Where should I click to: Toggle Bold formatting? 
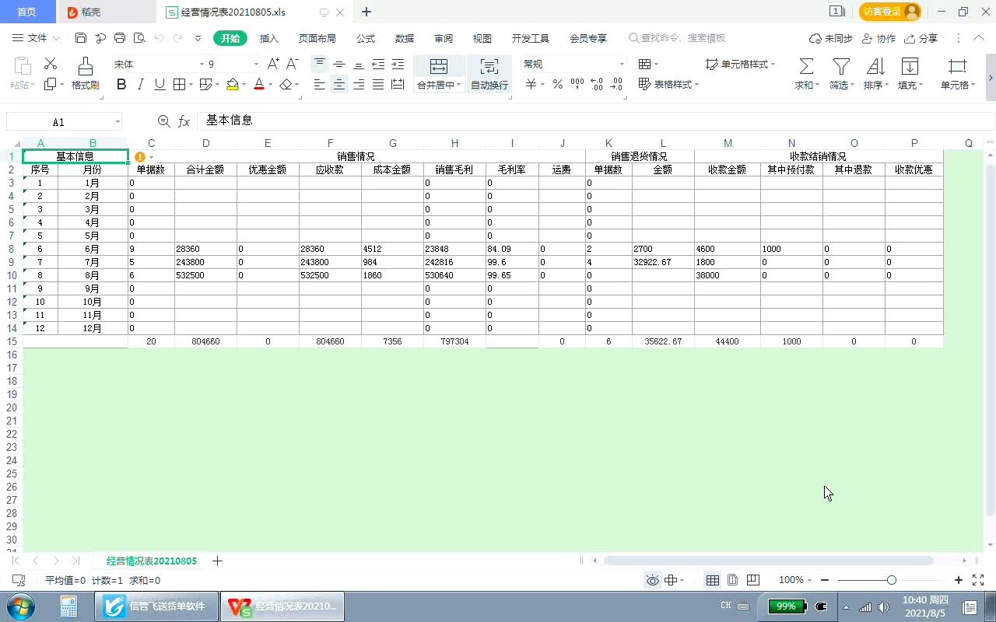click(x=121, y=85)
